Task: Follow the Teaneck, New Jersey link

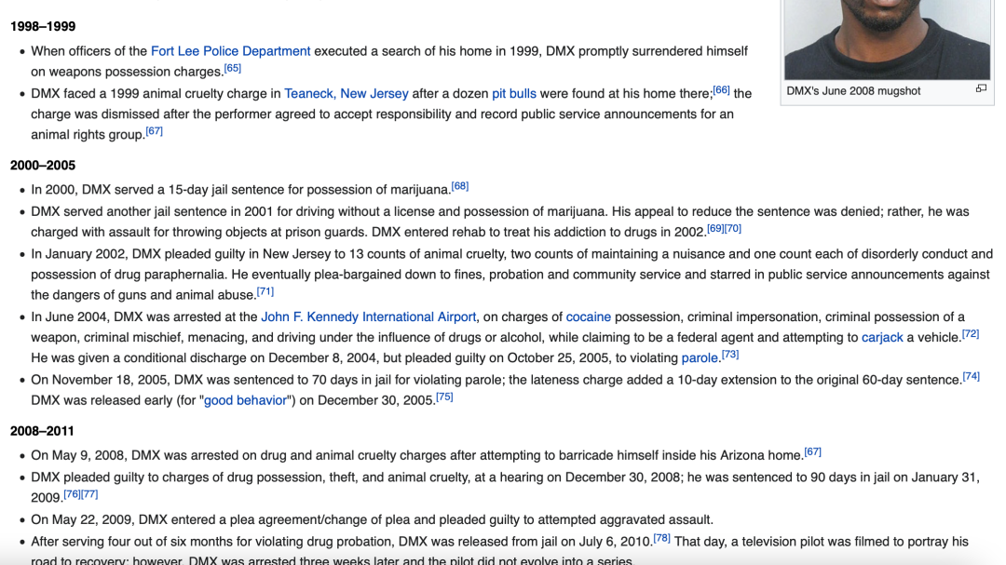Action: [347, 93]
